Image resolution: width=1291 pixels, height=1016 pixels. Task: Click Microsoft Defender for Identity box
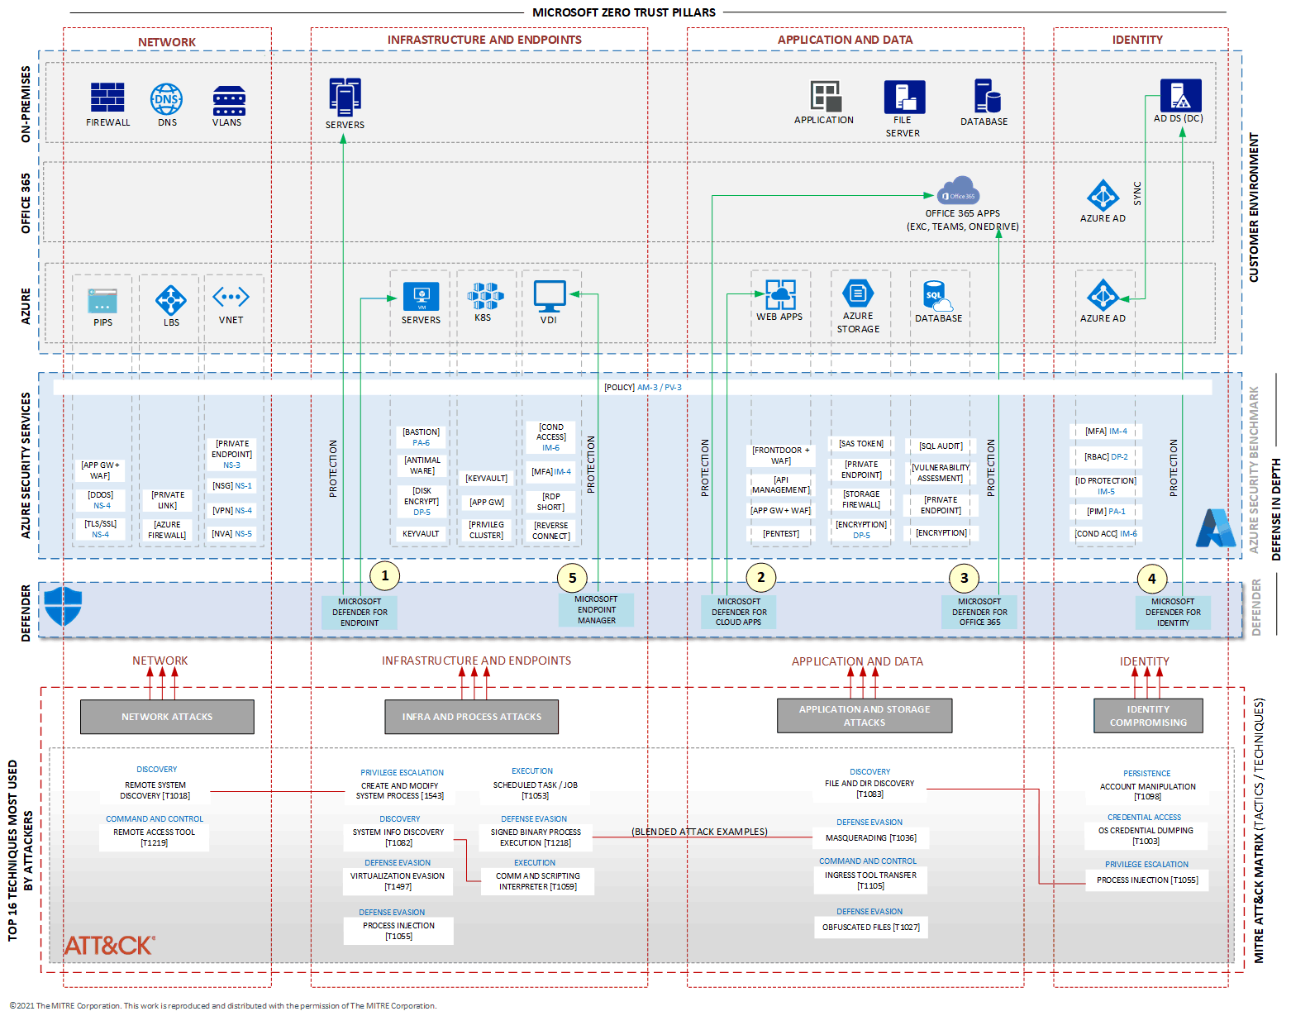pyautogui.click(x=1173, y=613)
